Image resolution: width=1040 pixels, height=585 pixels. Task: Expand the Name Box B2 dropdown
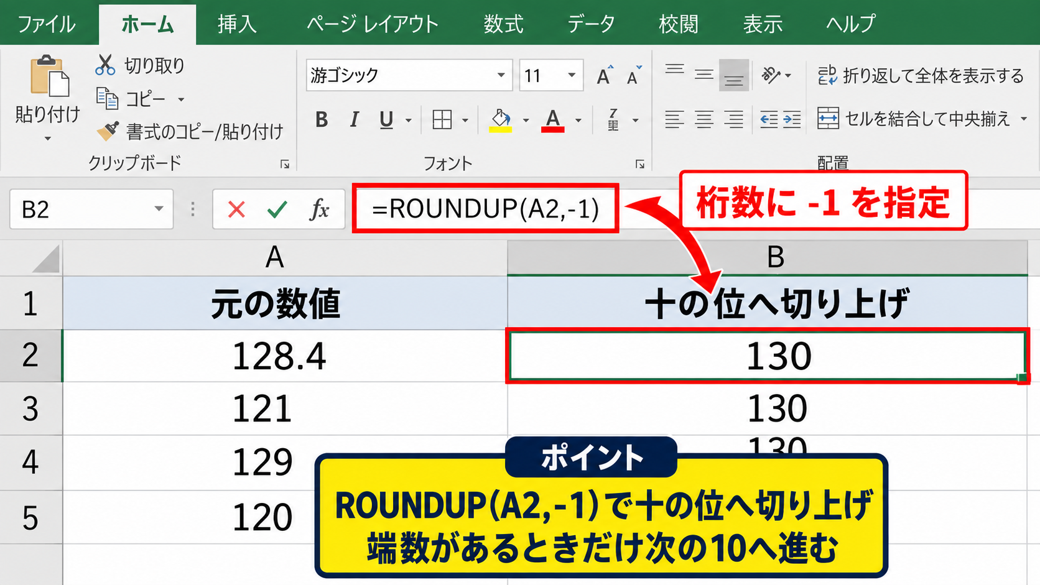click(x=159, y=209)
